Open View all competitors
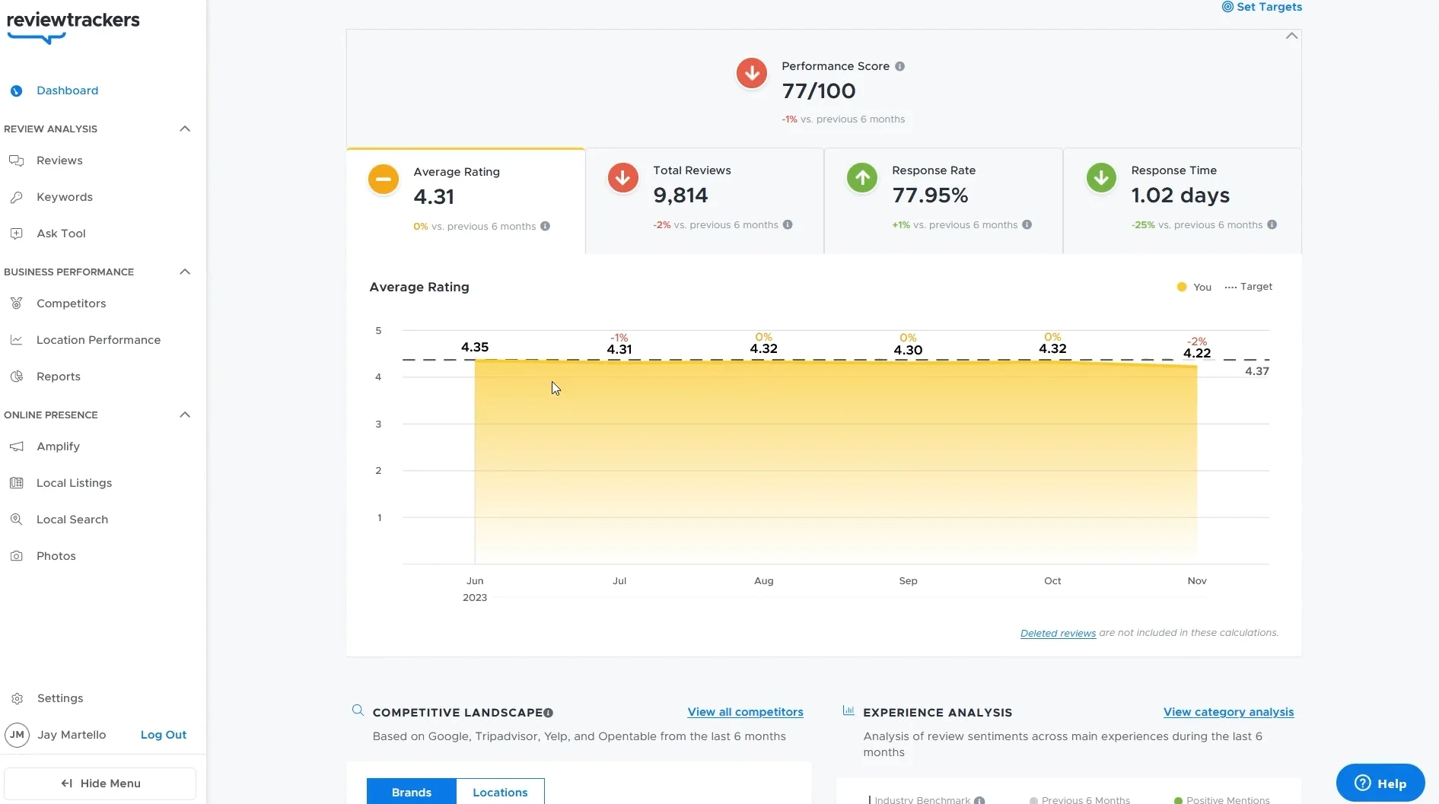This screenshot has height=804, width=1439. pos(745,712)
